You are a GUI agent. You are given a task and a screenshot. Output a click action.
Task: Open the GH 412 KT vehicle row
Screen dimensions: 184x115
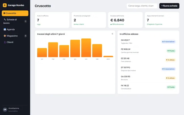tap(148, 42)
